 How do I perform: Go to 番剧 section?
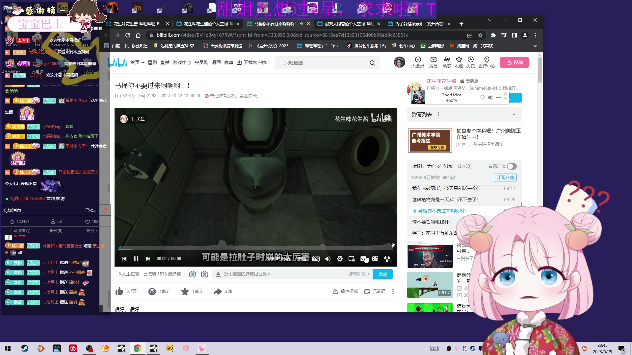tap(152, 62)
